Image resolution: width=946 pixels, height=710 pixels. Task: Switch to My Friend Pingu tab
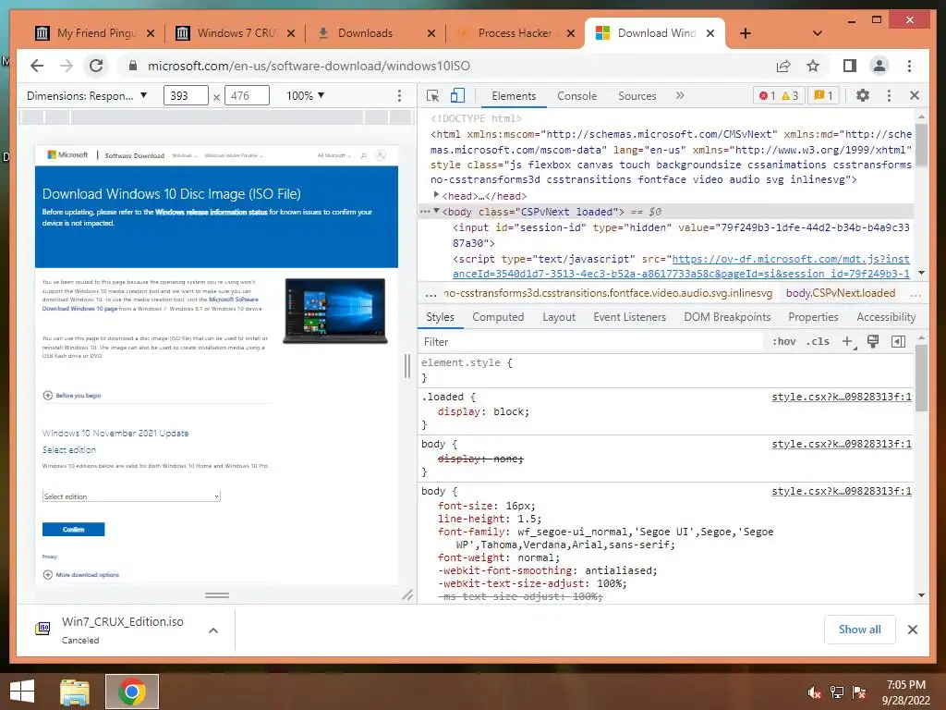pyautogui.click(x=95, y=33)
